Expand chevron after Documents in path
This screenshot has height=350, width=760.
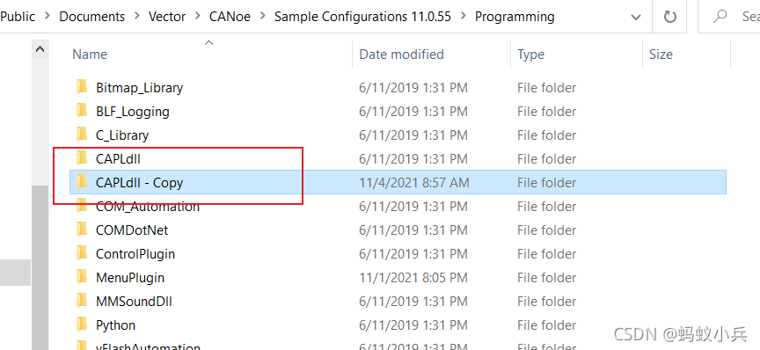136,16
